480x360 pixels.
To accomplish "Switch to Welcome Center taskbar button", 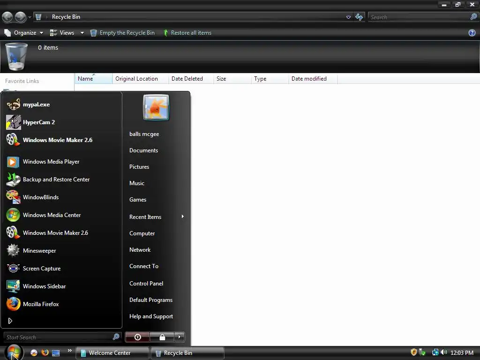I will (112, 353).
